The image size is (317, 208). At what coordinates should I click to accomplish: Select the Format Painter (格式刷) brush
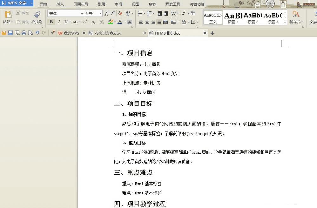click(x=37, y=17)
